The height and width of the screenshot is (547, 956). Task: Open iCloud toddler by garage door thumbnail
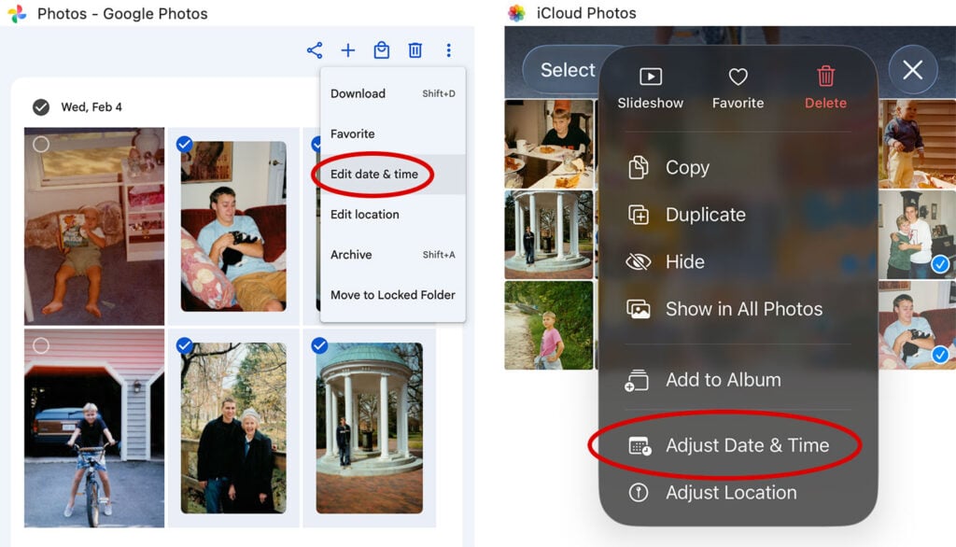(917, 144)
